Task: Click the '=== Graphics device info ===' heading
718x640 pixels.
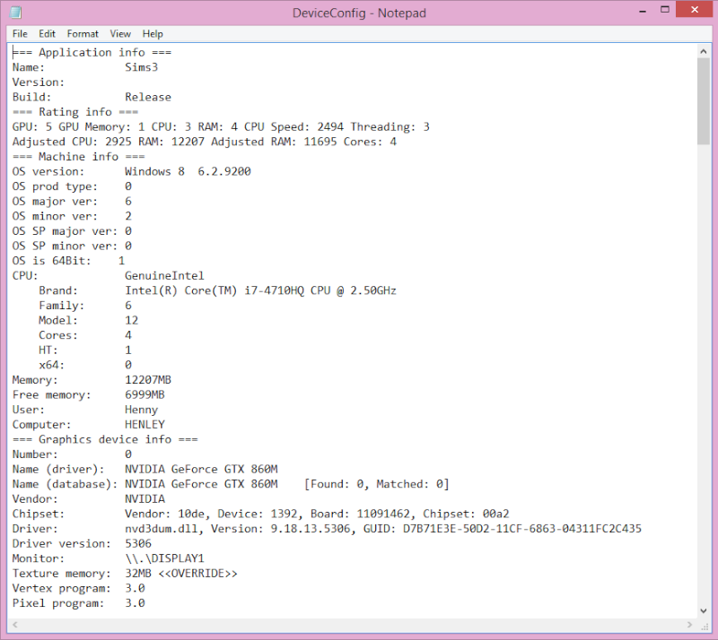Action: [x=105, y=439]
